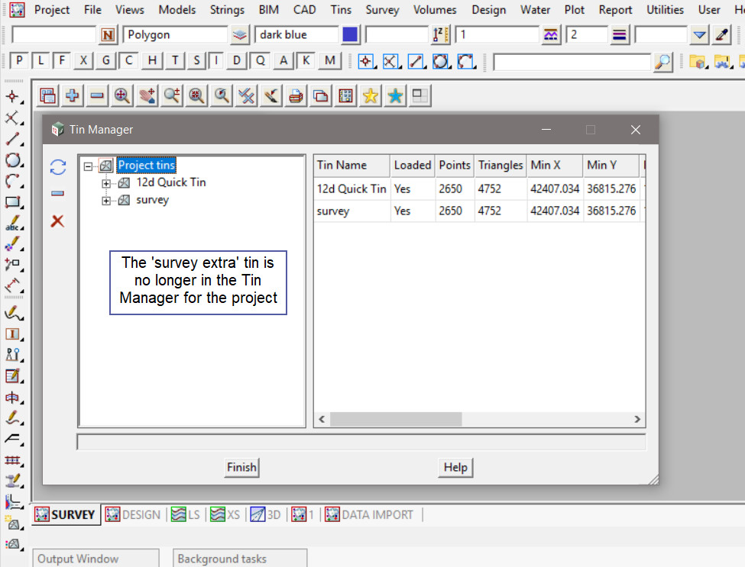The height and width of the screenshot is (567, 745).
Task: Click the Help button in Tin Manager
Action: pyautogui.click(x=455, y=467)
